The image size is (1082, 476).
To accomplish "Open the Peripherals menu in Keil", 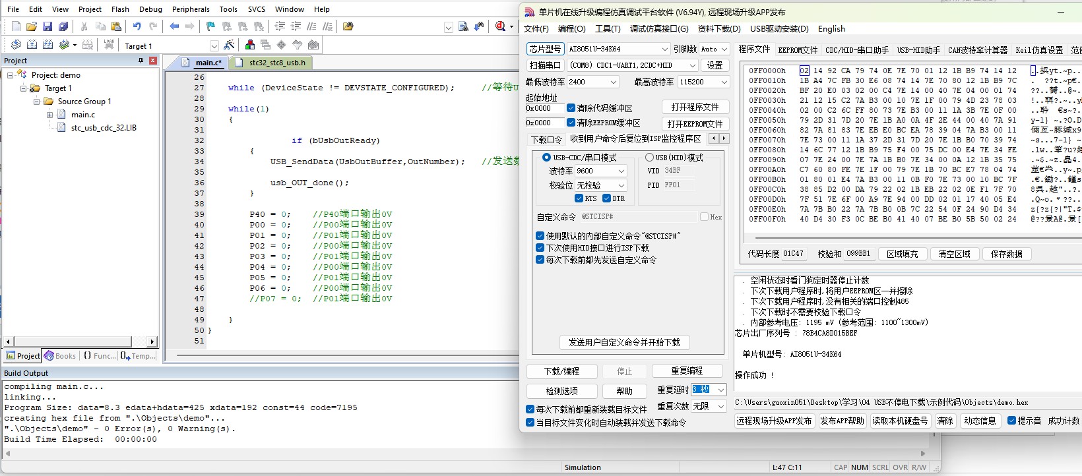I will [191, 9].
